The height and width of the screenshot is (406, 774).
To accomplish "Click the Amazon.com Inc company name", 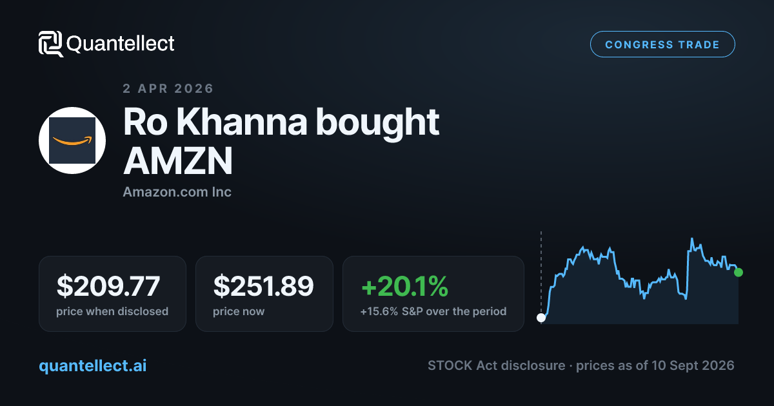I will 177,192.
